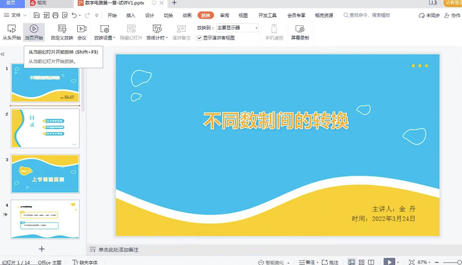462x265 pixels.
Task: Click the meeting (会议) icon
Action: click(82, 32)
